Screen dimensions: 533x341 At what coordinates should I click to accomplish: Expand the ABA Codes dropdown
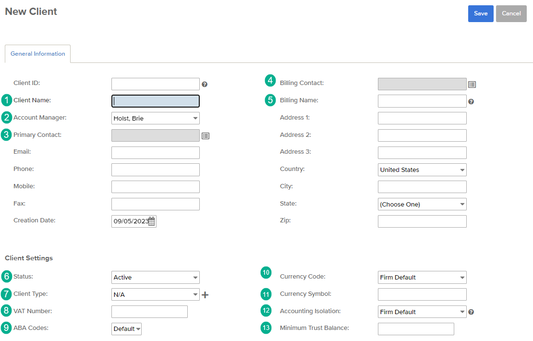pos(126,329)
